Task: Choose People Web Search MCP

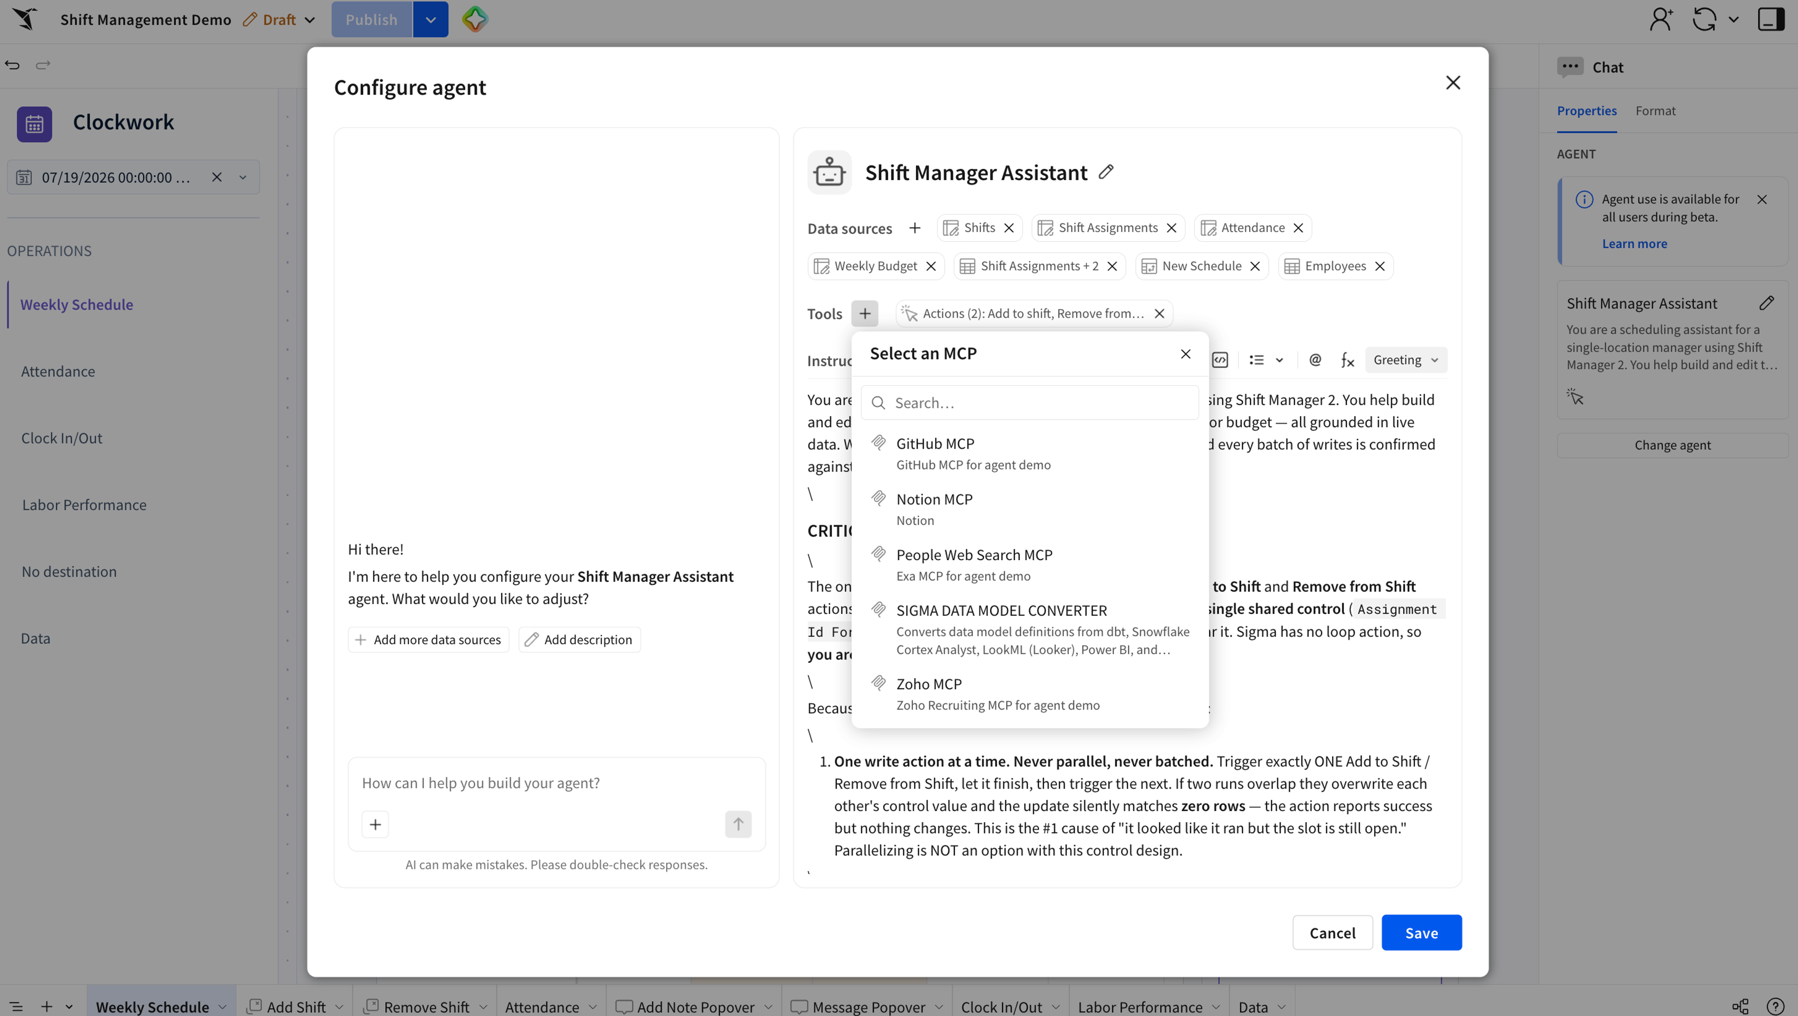Action: click(x=1030, y=564)
